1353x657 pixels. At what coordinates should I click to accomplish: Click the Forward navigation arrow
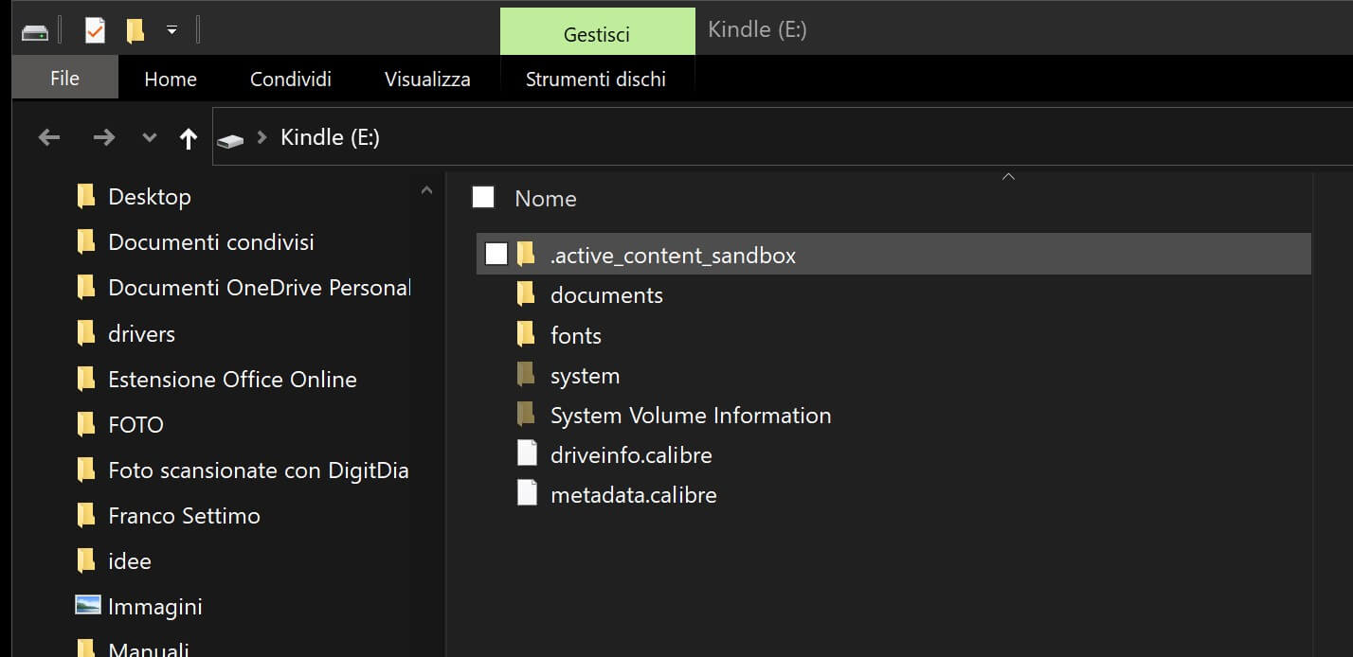click(x=103, y=138)
